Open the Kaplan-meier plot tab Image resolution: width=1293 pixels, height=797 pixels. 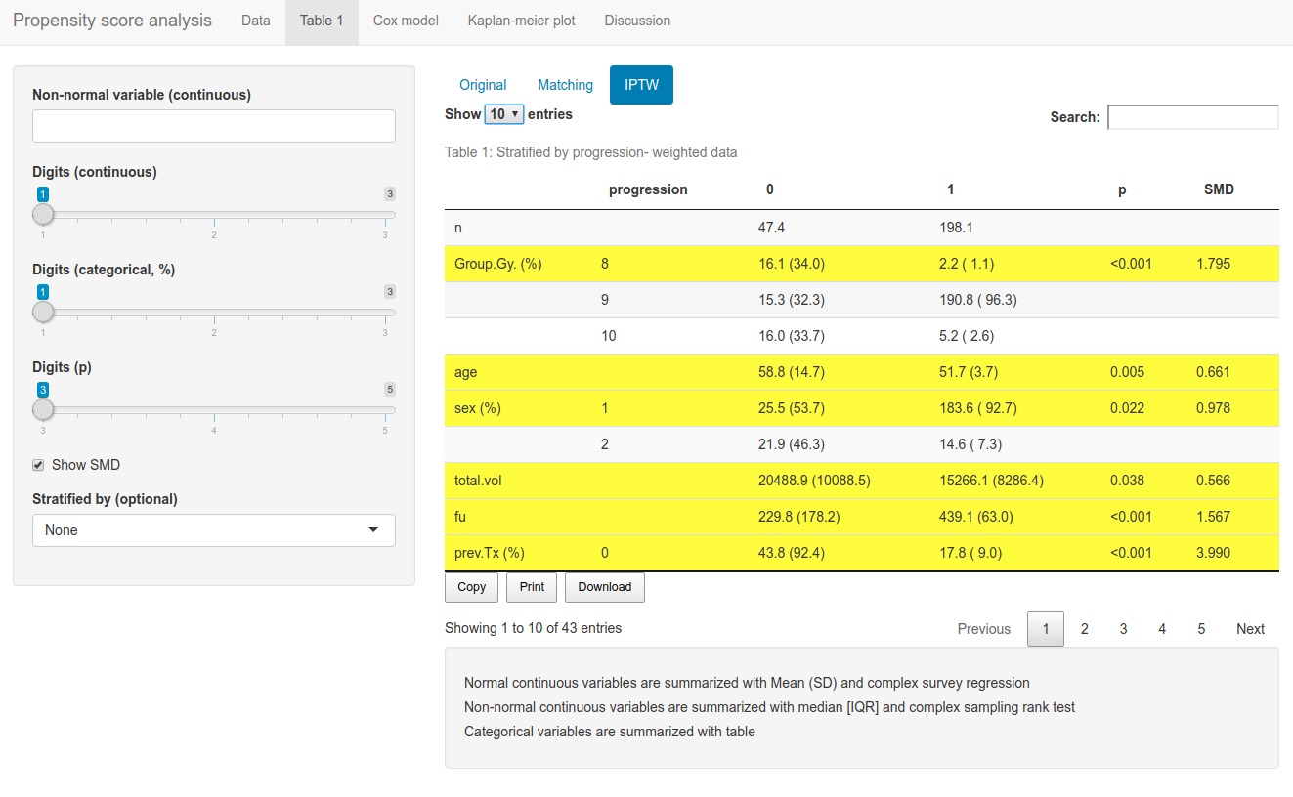[x=521, y=21]
